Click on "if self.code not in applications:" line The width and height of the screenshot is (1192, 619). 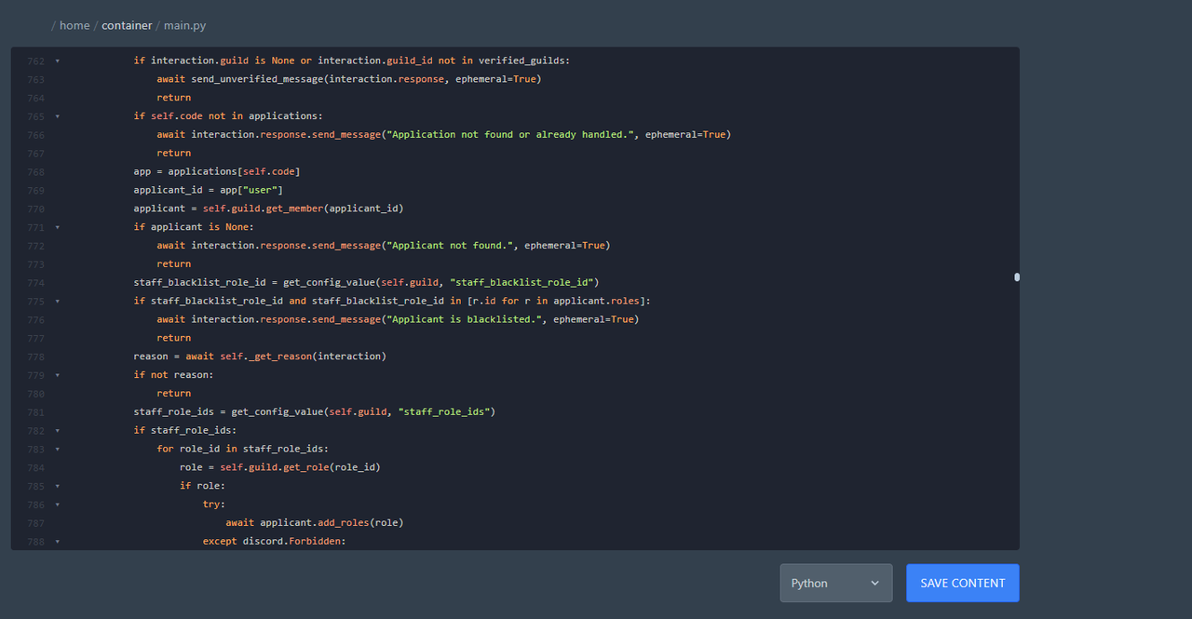tap(228, 116)
